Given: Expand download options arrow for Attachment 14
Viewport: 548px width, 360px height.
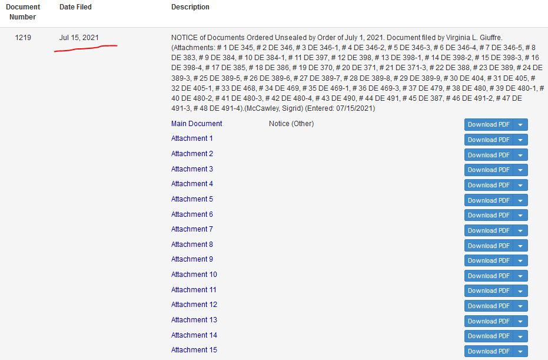Looking at the screenshot, I should (x=520, y=336).
